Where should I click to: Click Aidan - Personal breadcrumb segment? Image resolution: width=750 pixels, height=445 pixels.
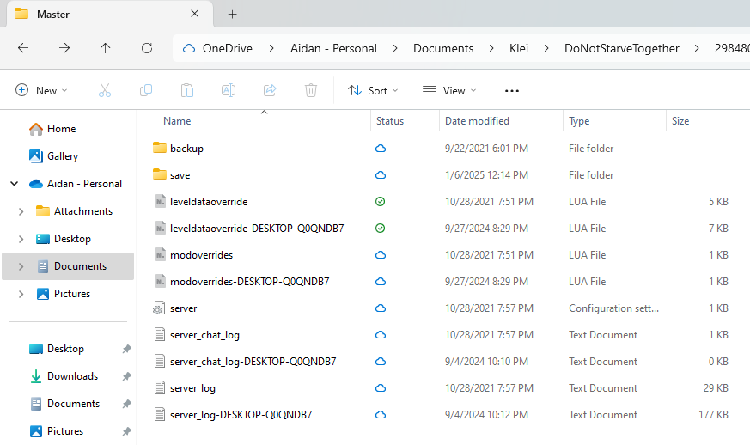[x=333, y=48]
